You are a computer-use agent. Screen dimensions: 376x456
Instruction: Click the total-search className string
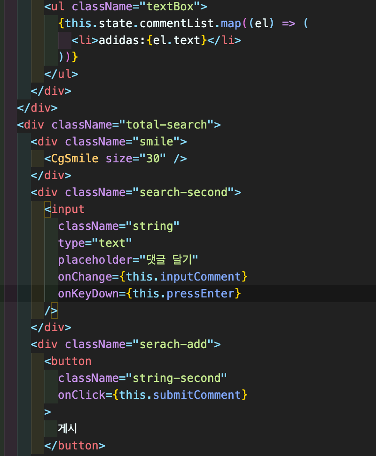(166, 125)
